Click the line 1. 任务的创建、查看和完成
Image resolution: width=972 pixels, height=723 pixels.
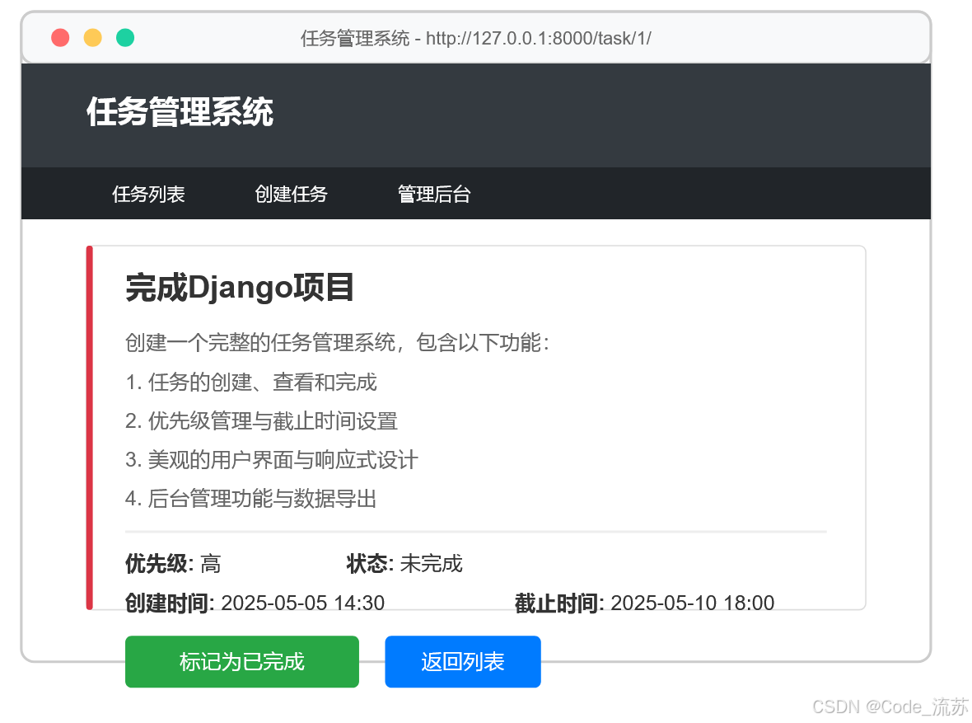click(251, 383)
